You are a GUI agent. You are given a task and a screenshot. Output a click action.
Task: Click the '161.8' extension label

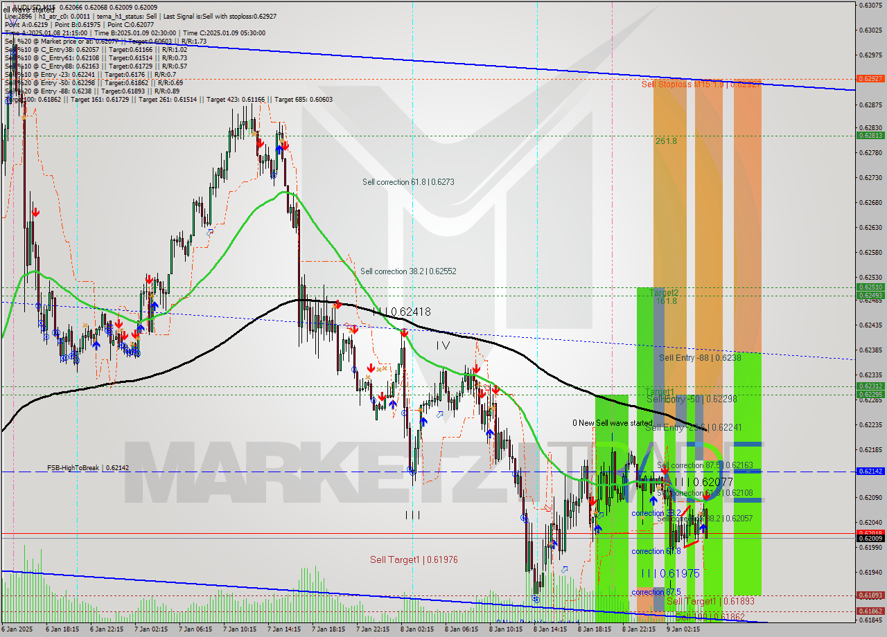pos(666,301)
